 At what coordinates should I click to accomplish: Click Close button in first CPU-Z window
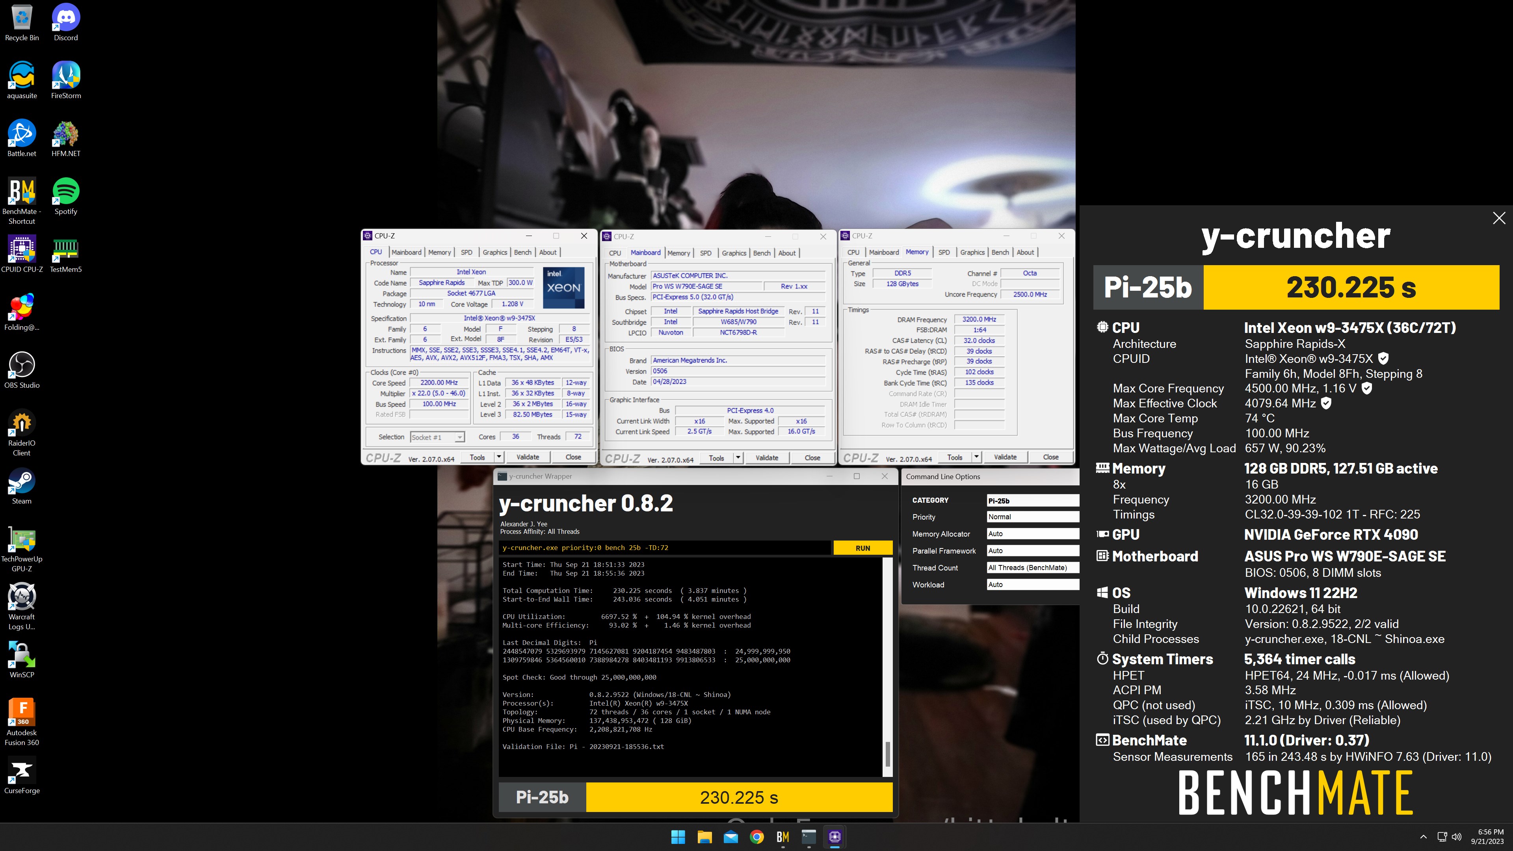tap(573, 457)
